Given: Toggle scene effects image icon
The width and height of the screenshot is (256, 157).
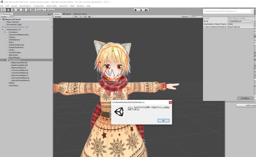Looking at the screenshot, I should click(x=89, y=17).
